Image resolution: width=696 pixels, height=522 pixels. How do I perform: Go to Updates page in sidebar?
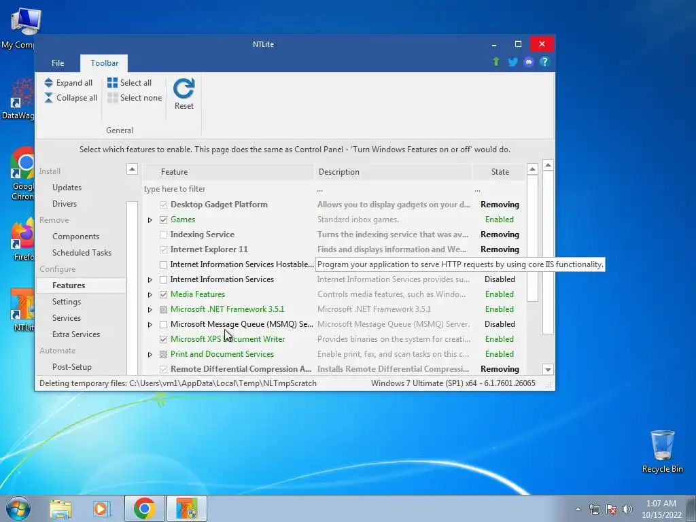point(67,188)
